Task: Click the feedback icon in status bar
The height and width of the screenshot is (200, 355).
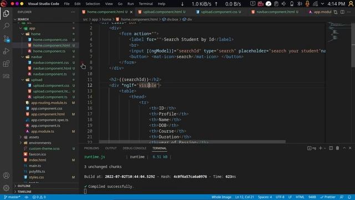Action: pos(342,197)
